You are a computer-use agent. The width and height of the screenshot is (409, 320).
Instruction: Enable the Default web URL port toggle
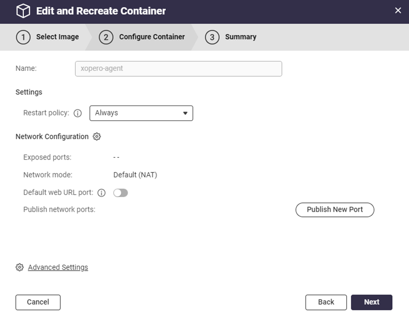[121, 193]
